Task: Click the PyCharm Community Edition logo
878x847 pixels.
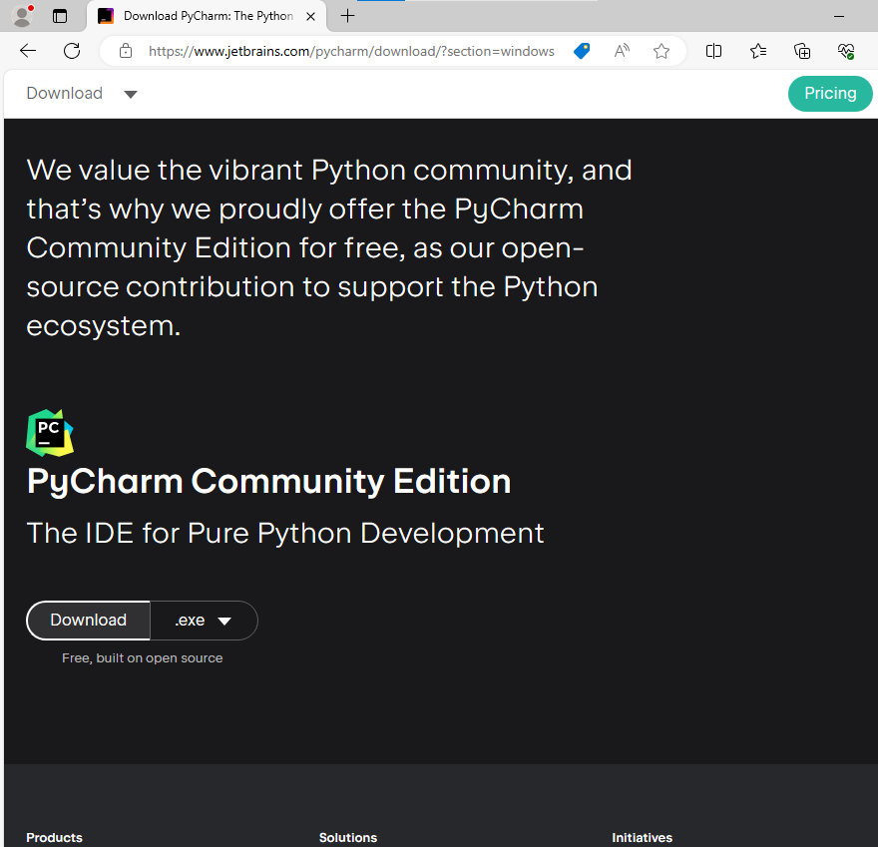Action: (49, 432)
